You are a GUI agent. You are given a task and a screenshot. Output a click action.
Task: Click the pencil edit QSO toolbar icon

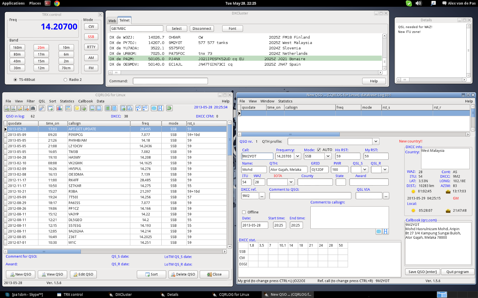pyautogui.click(x=20, y=108)
